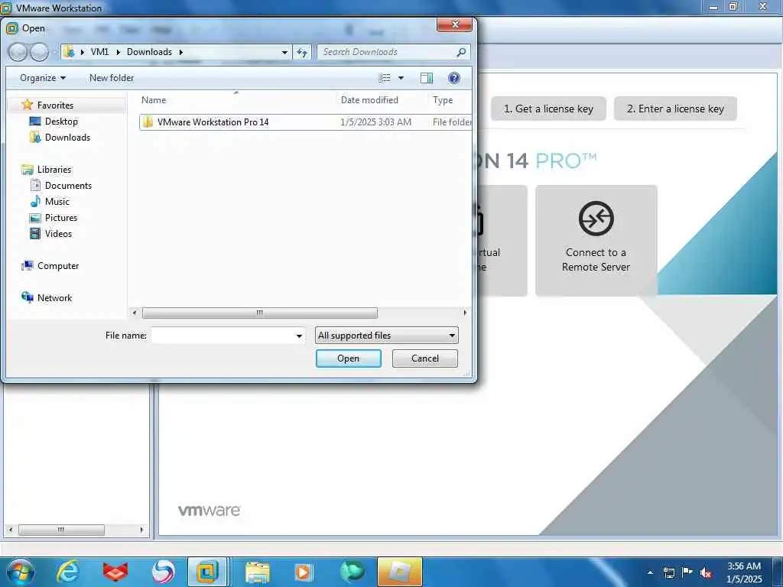The height and width of the screenshot is (587, 783).
Task: Click the Cancel button
Action: 425,358
